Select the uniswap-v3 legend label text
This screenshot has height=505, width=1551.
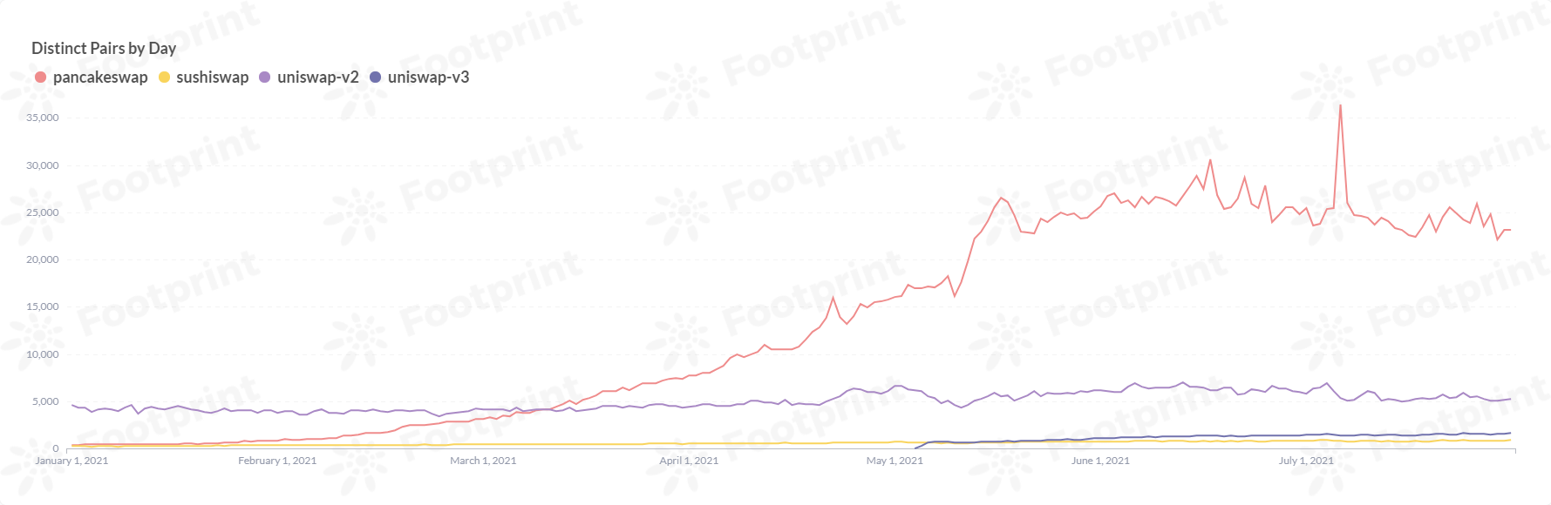click(x=428, y=77)
